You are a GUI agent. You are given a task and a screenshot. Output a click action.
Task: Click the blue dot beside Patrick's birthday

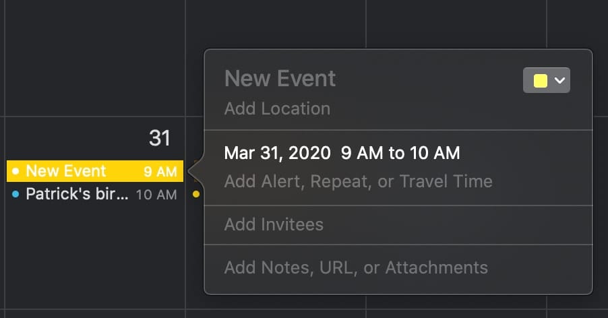pos(16,195)
